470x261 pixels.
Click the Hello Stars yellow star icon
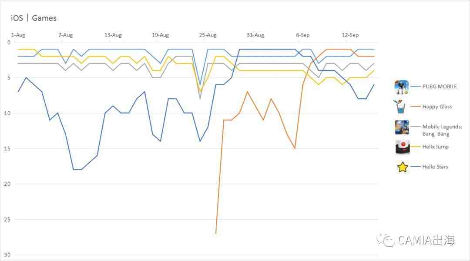(x=403, y=167)
